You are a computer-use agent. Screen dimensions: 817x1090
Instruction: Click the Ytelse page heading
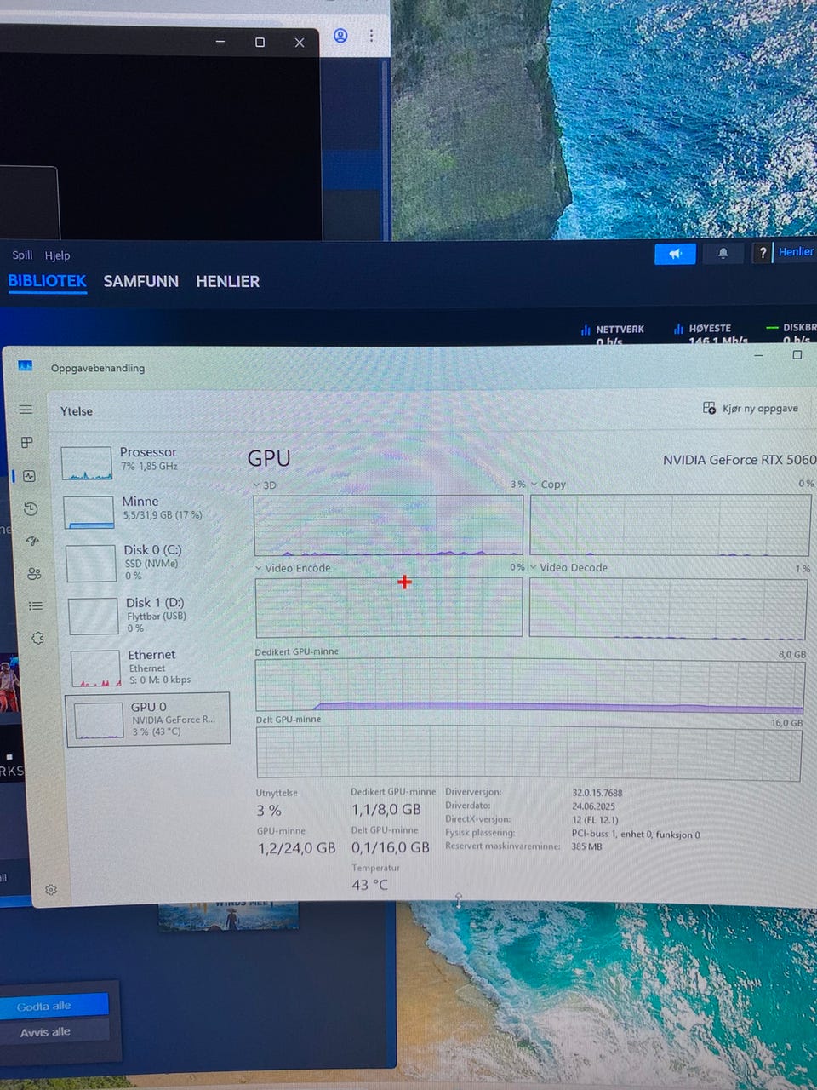pyautogui.click(x=77, y=411)
